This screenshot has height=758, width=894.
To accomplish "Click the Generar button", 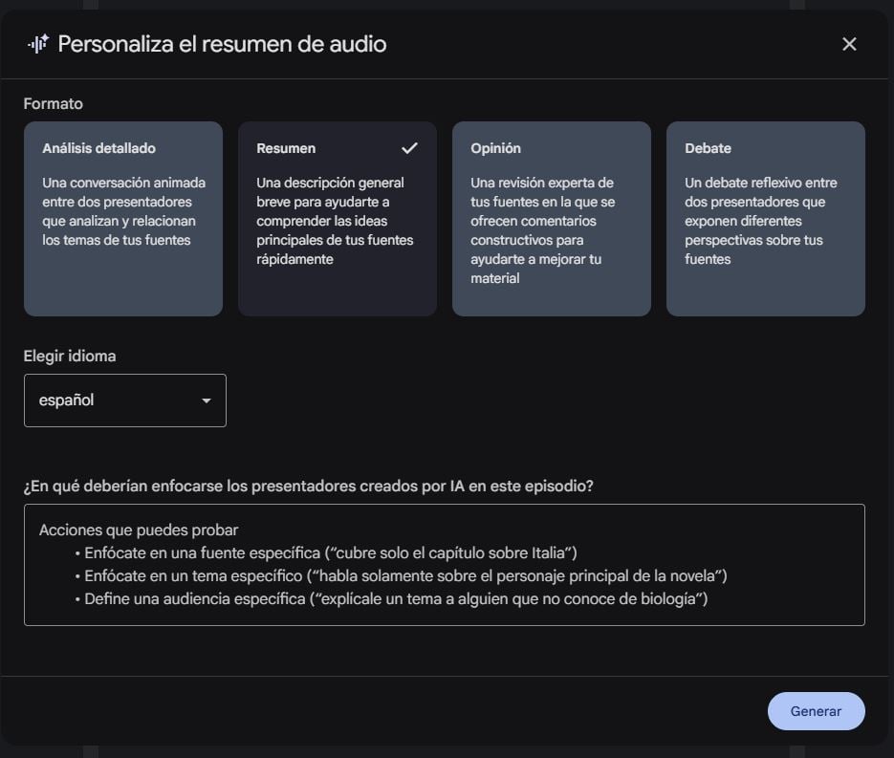I will coord(816,711).
